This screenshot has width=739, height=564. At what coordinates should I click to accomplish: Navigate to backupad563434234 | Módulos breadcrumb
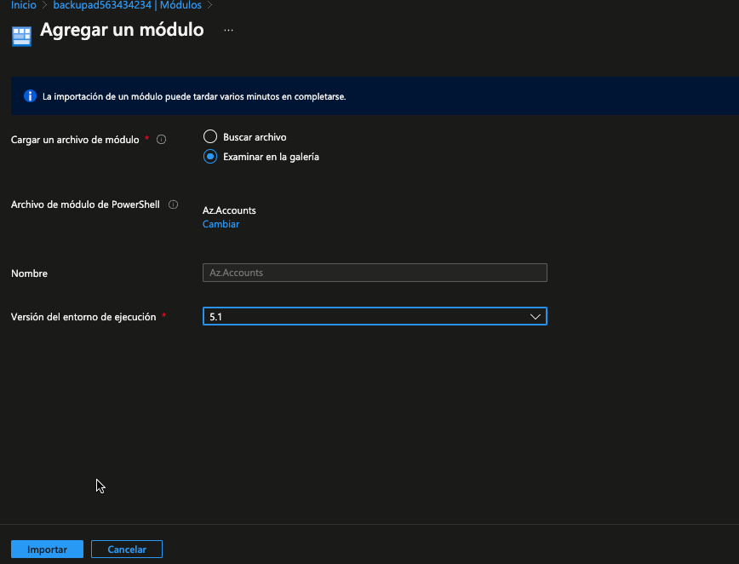point(127,5)
